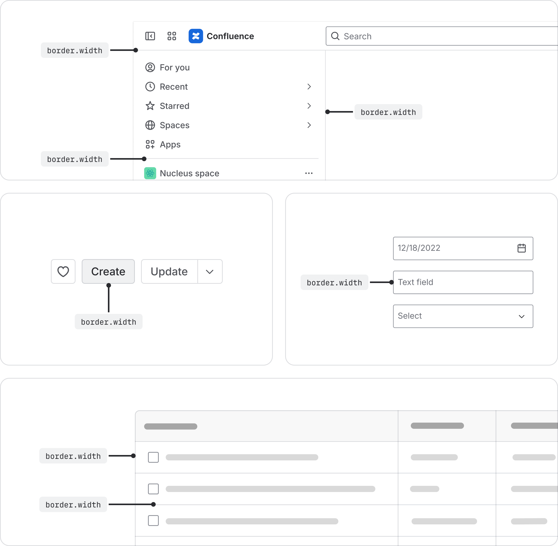558x546 pixels.
Task: Click the search magnifier icon
Action: tap(335, 36)
